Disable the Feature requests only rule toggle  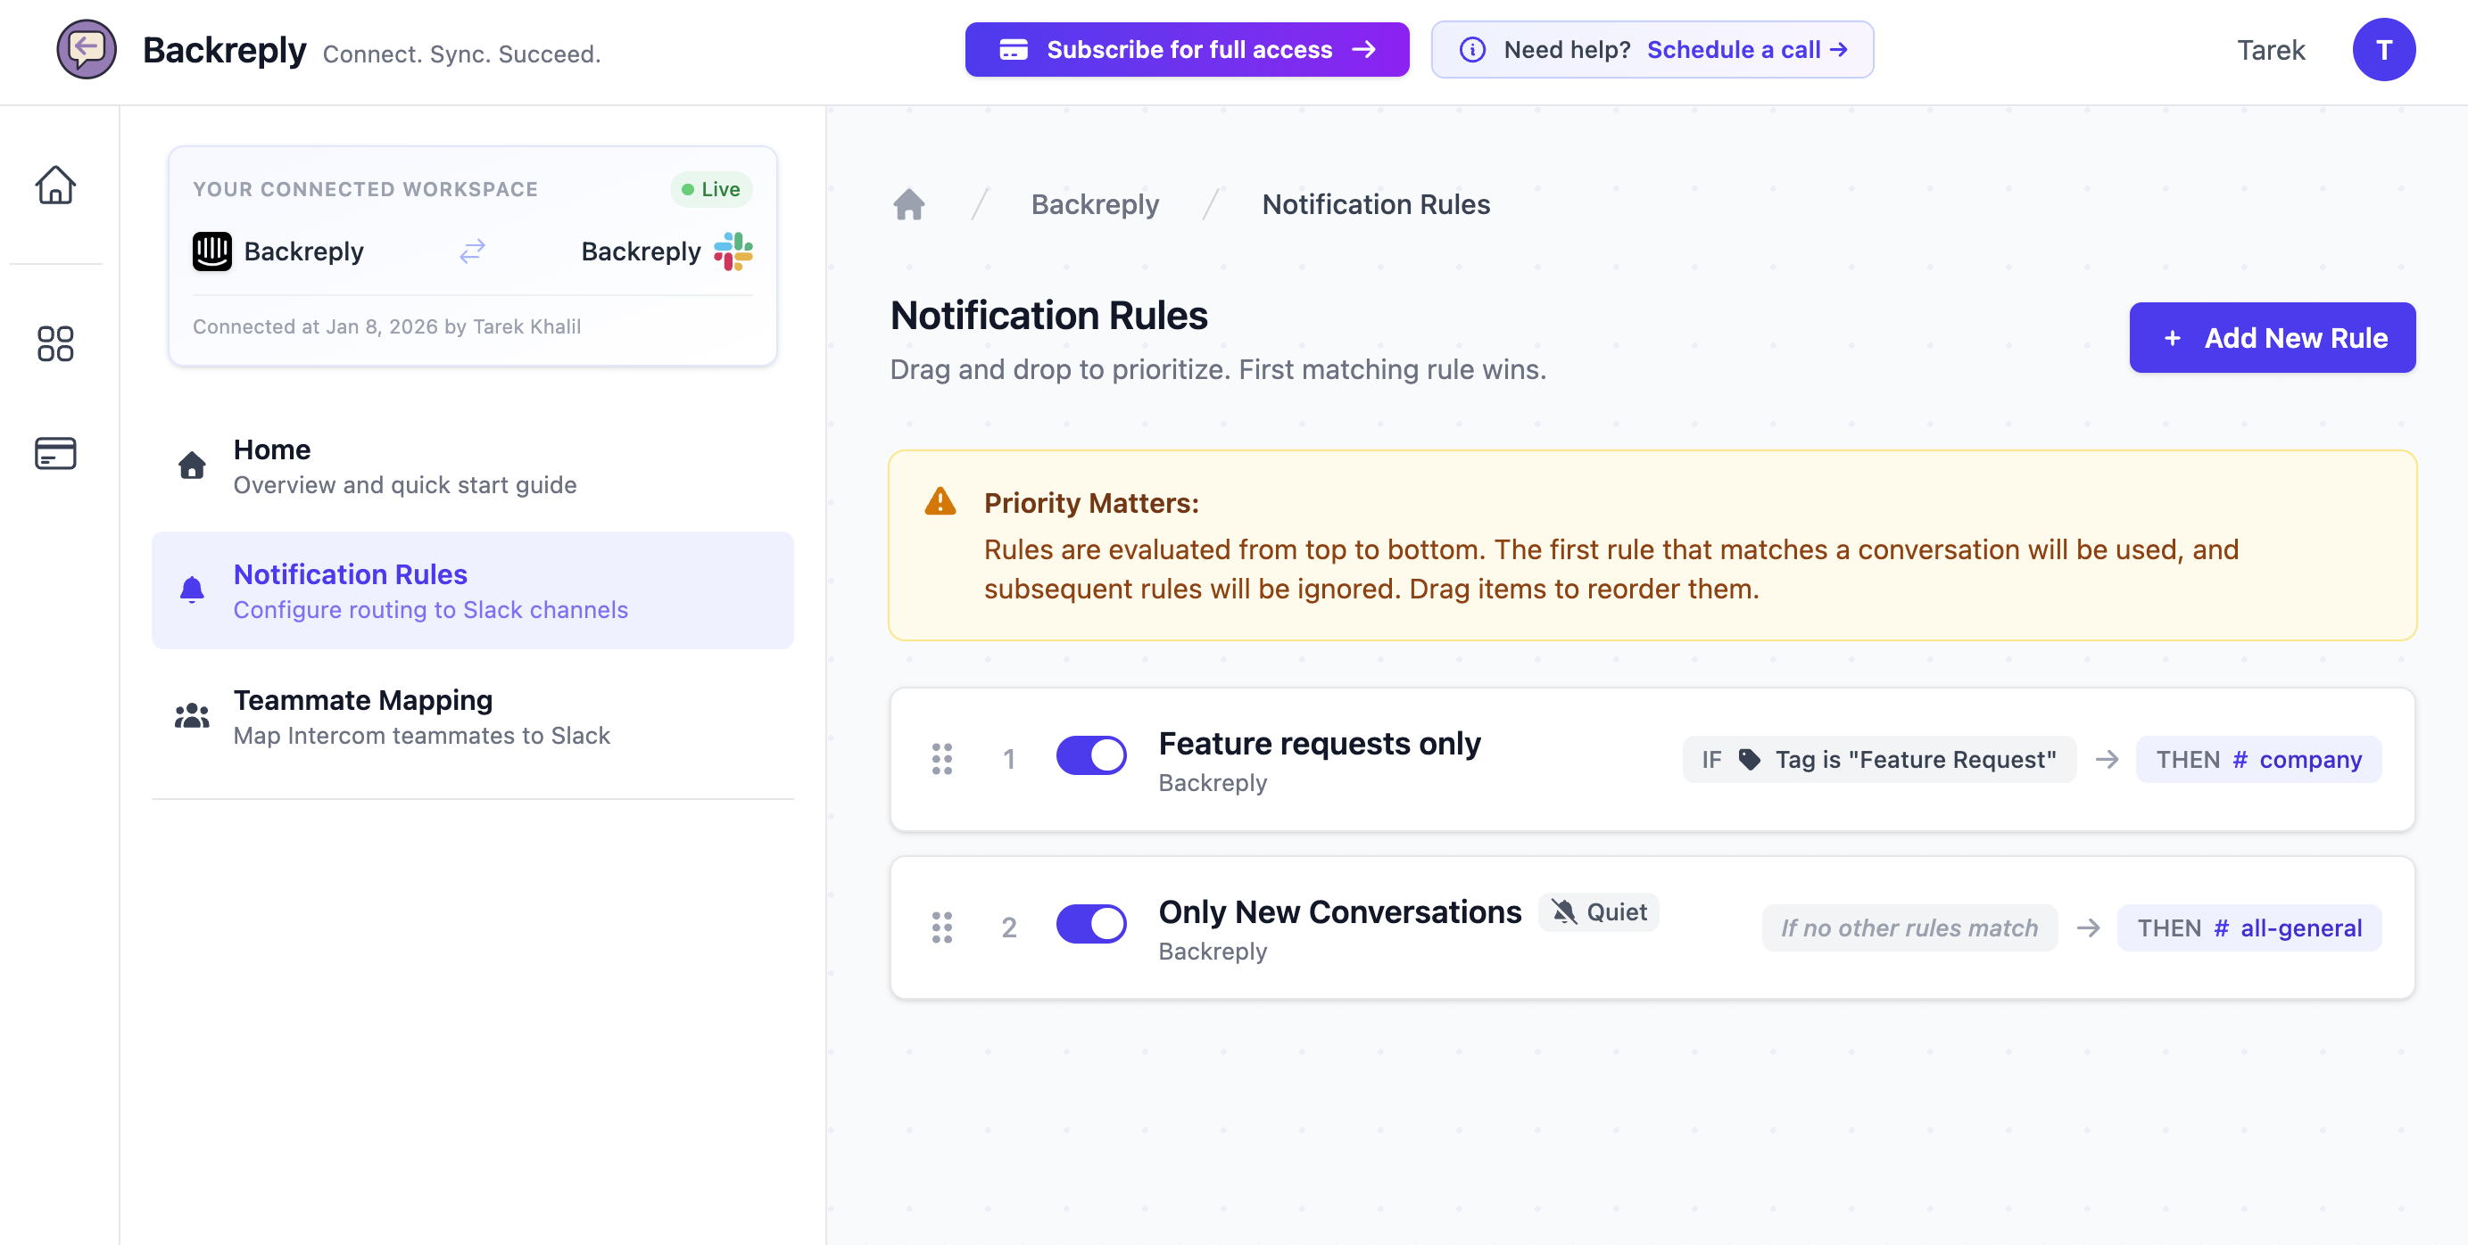[1090, 755]
